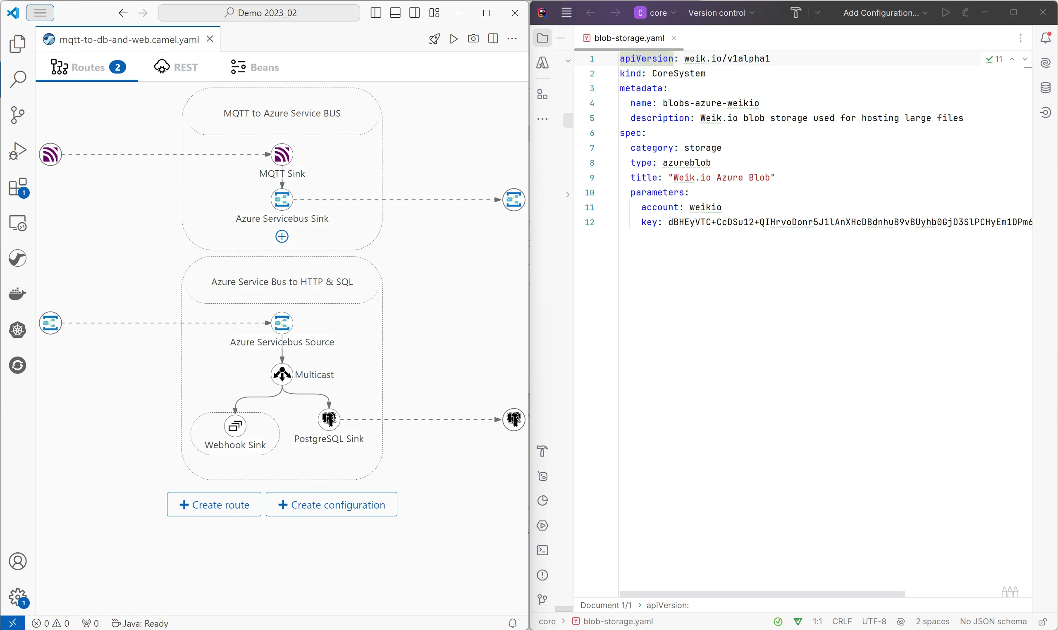This screenshot has height=630, width=1058.
Task: Open the Database tool window in IntelliJ
Action: click(x=1045, y=88)
